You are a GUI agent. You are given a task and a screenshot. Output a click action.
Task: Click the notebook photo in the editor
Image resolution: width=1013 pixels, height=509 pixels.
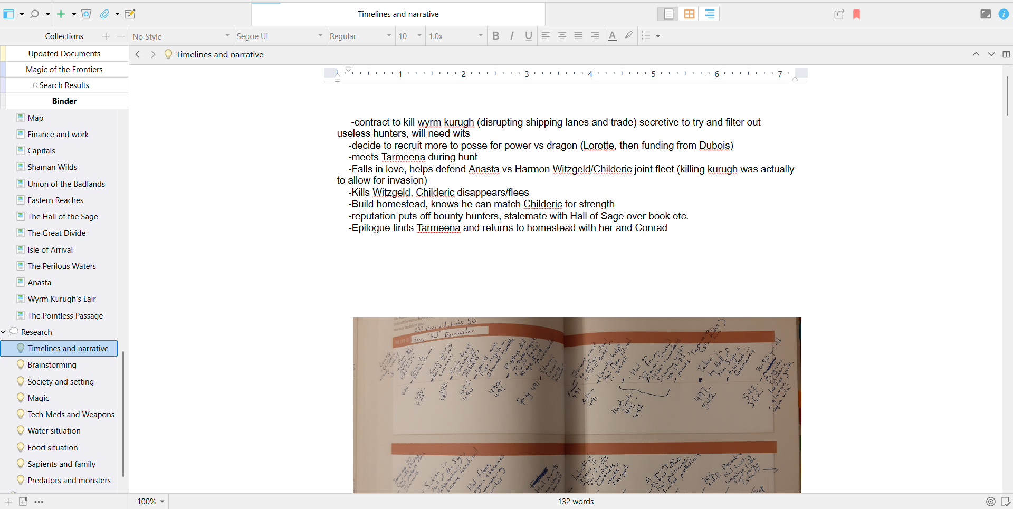coord(577,405)
